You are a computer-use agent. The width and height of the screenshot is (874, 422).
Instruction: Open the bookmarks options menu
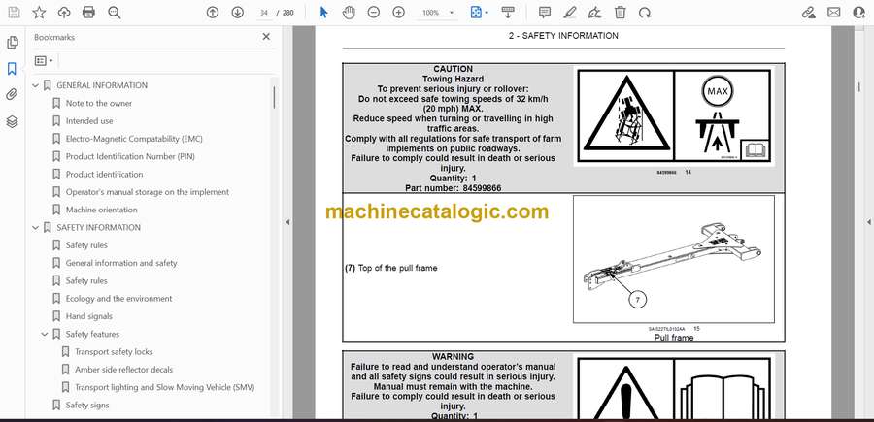(x=44, y=61)
